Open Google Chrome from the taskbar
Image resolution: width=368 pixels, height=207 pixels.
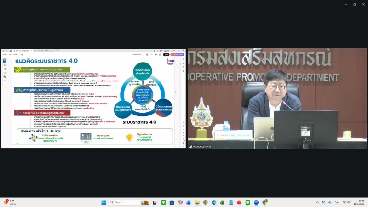point(205,202)
